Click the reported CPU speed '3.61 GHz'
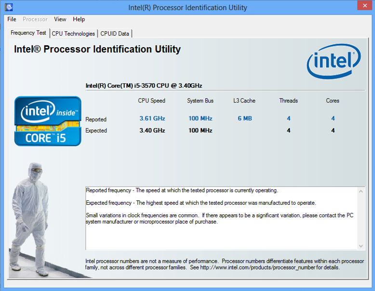 click(x=152, y=119)
